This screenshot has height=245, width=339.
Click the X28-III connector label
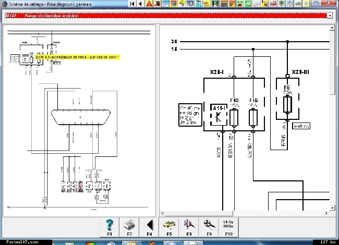pyautogui.click(x=300, y=72)
